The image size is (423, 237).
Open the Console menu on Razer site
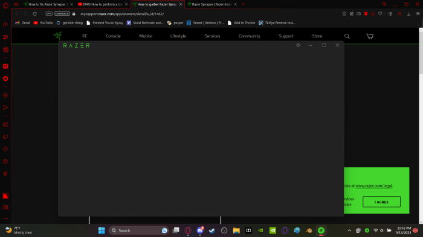113,36
